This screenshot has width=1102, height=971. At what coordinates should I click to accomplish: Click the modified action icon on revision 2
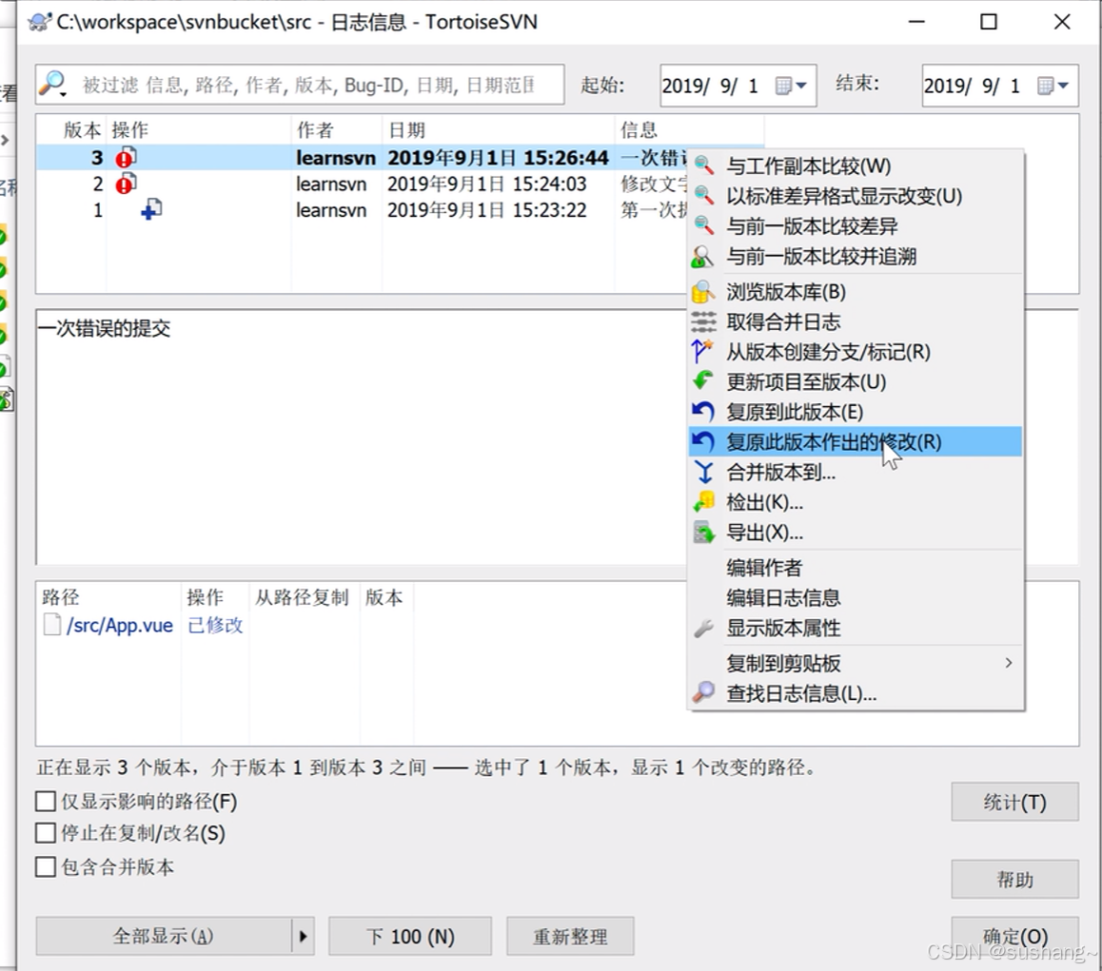pyautogui.click(x=127, y=184)
